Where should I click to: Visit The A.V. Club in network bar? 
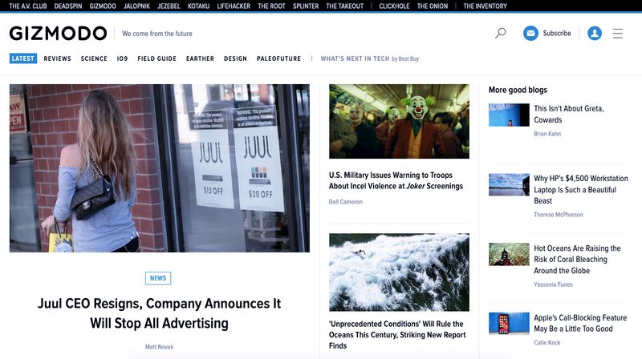click(28, 6)
